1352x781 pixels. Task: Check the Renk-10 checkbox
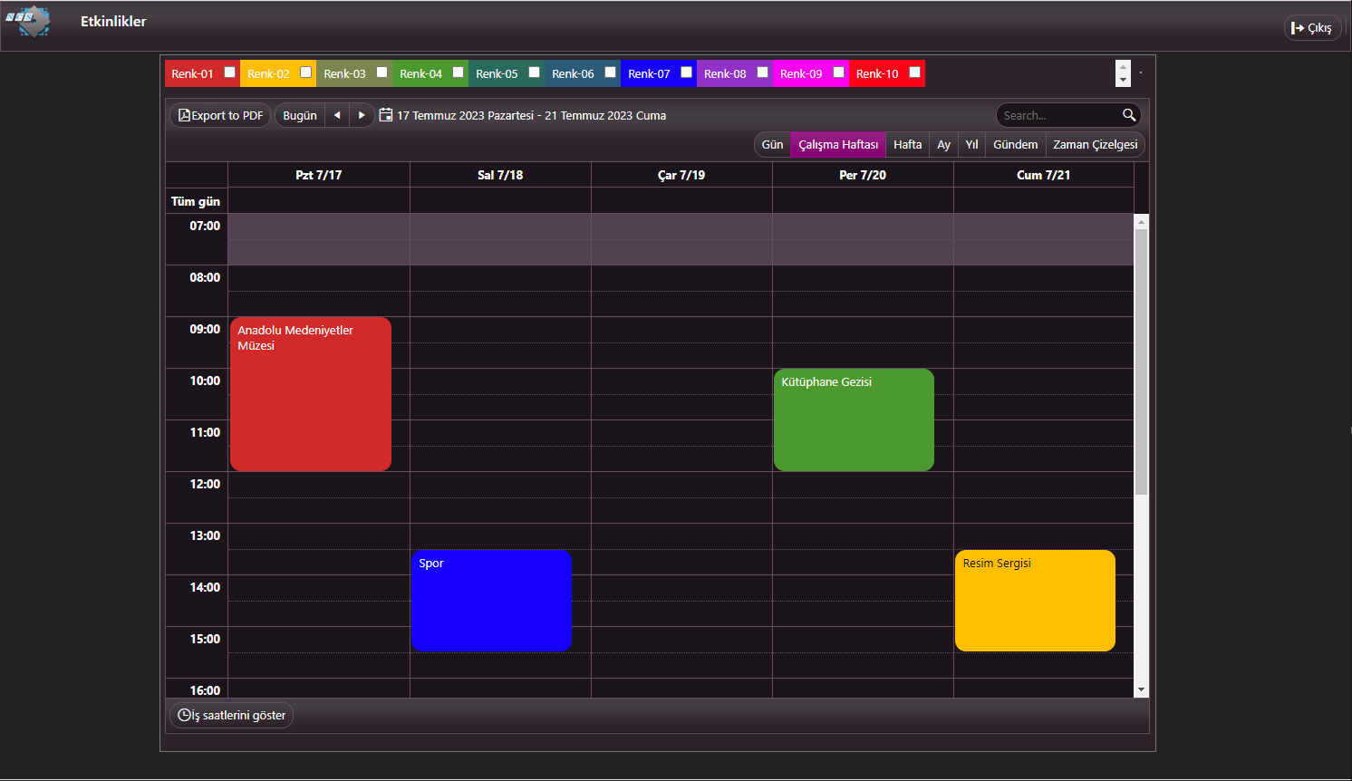pyautogui.click(x=915, y=72)
